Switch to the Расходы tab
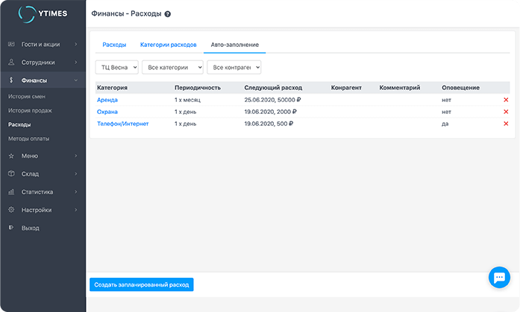 tap(114, 45)
